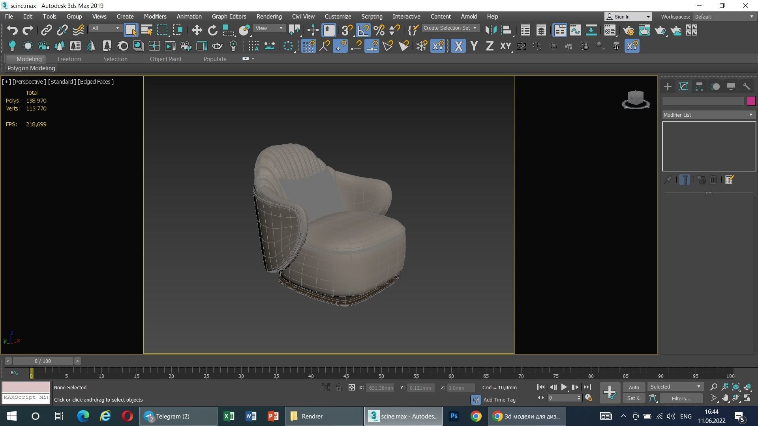This screenshot has width=758, height=426.
Task: Toggle Spinner Snap
Action: [395, 30]
